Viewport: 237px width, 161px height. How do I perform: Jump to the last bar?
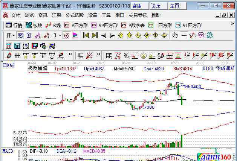95,35
